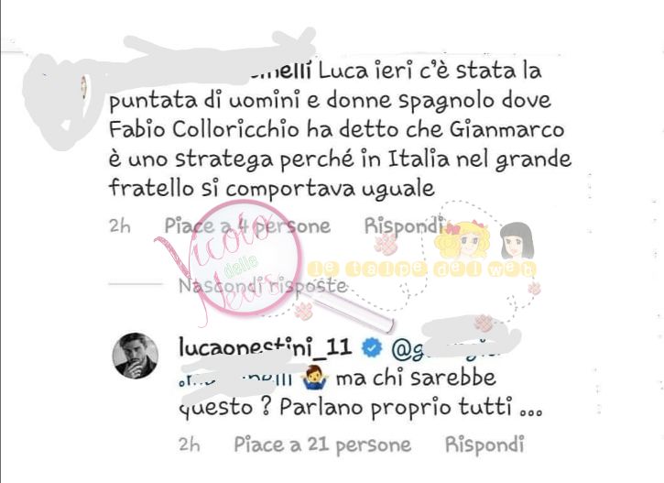
Task: Open the lucaonestini_11 username link
Action: pyautogui.click(x=265, y=347)
